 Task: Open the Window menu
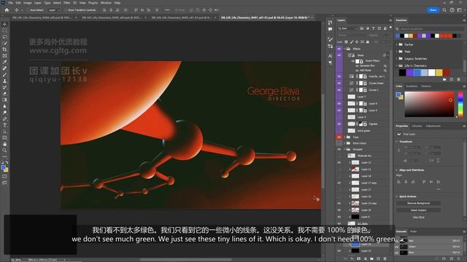106,3
